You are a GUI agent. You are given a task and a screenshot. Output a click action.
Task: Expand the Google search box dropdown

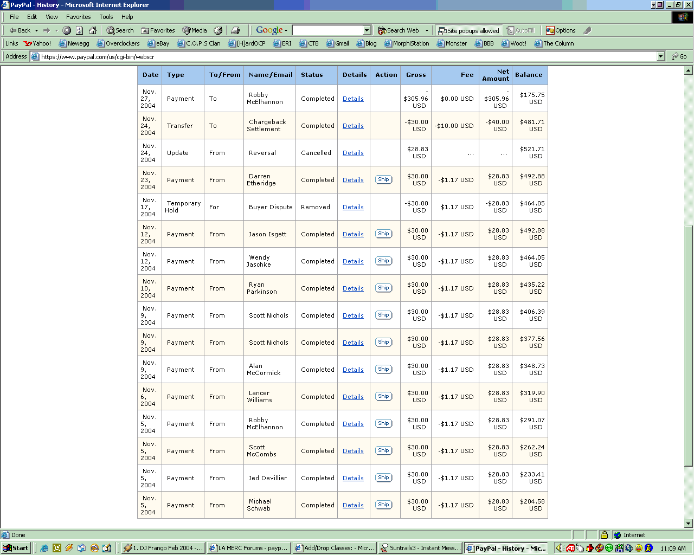[367, 30]
